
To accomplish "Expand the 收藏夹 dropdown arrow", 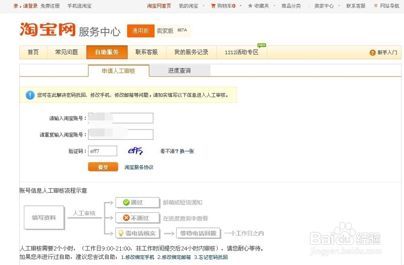I will click(274, 6).
